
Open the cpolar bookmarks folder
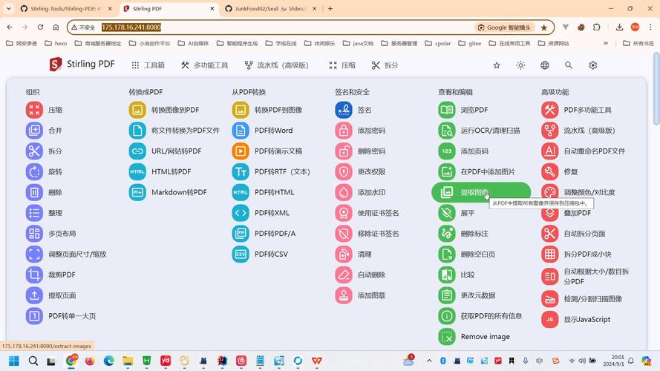(439, 43)
